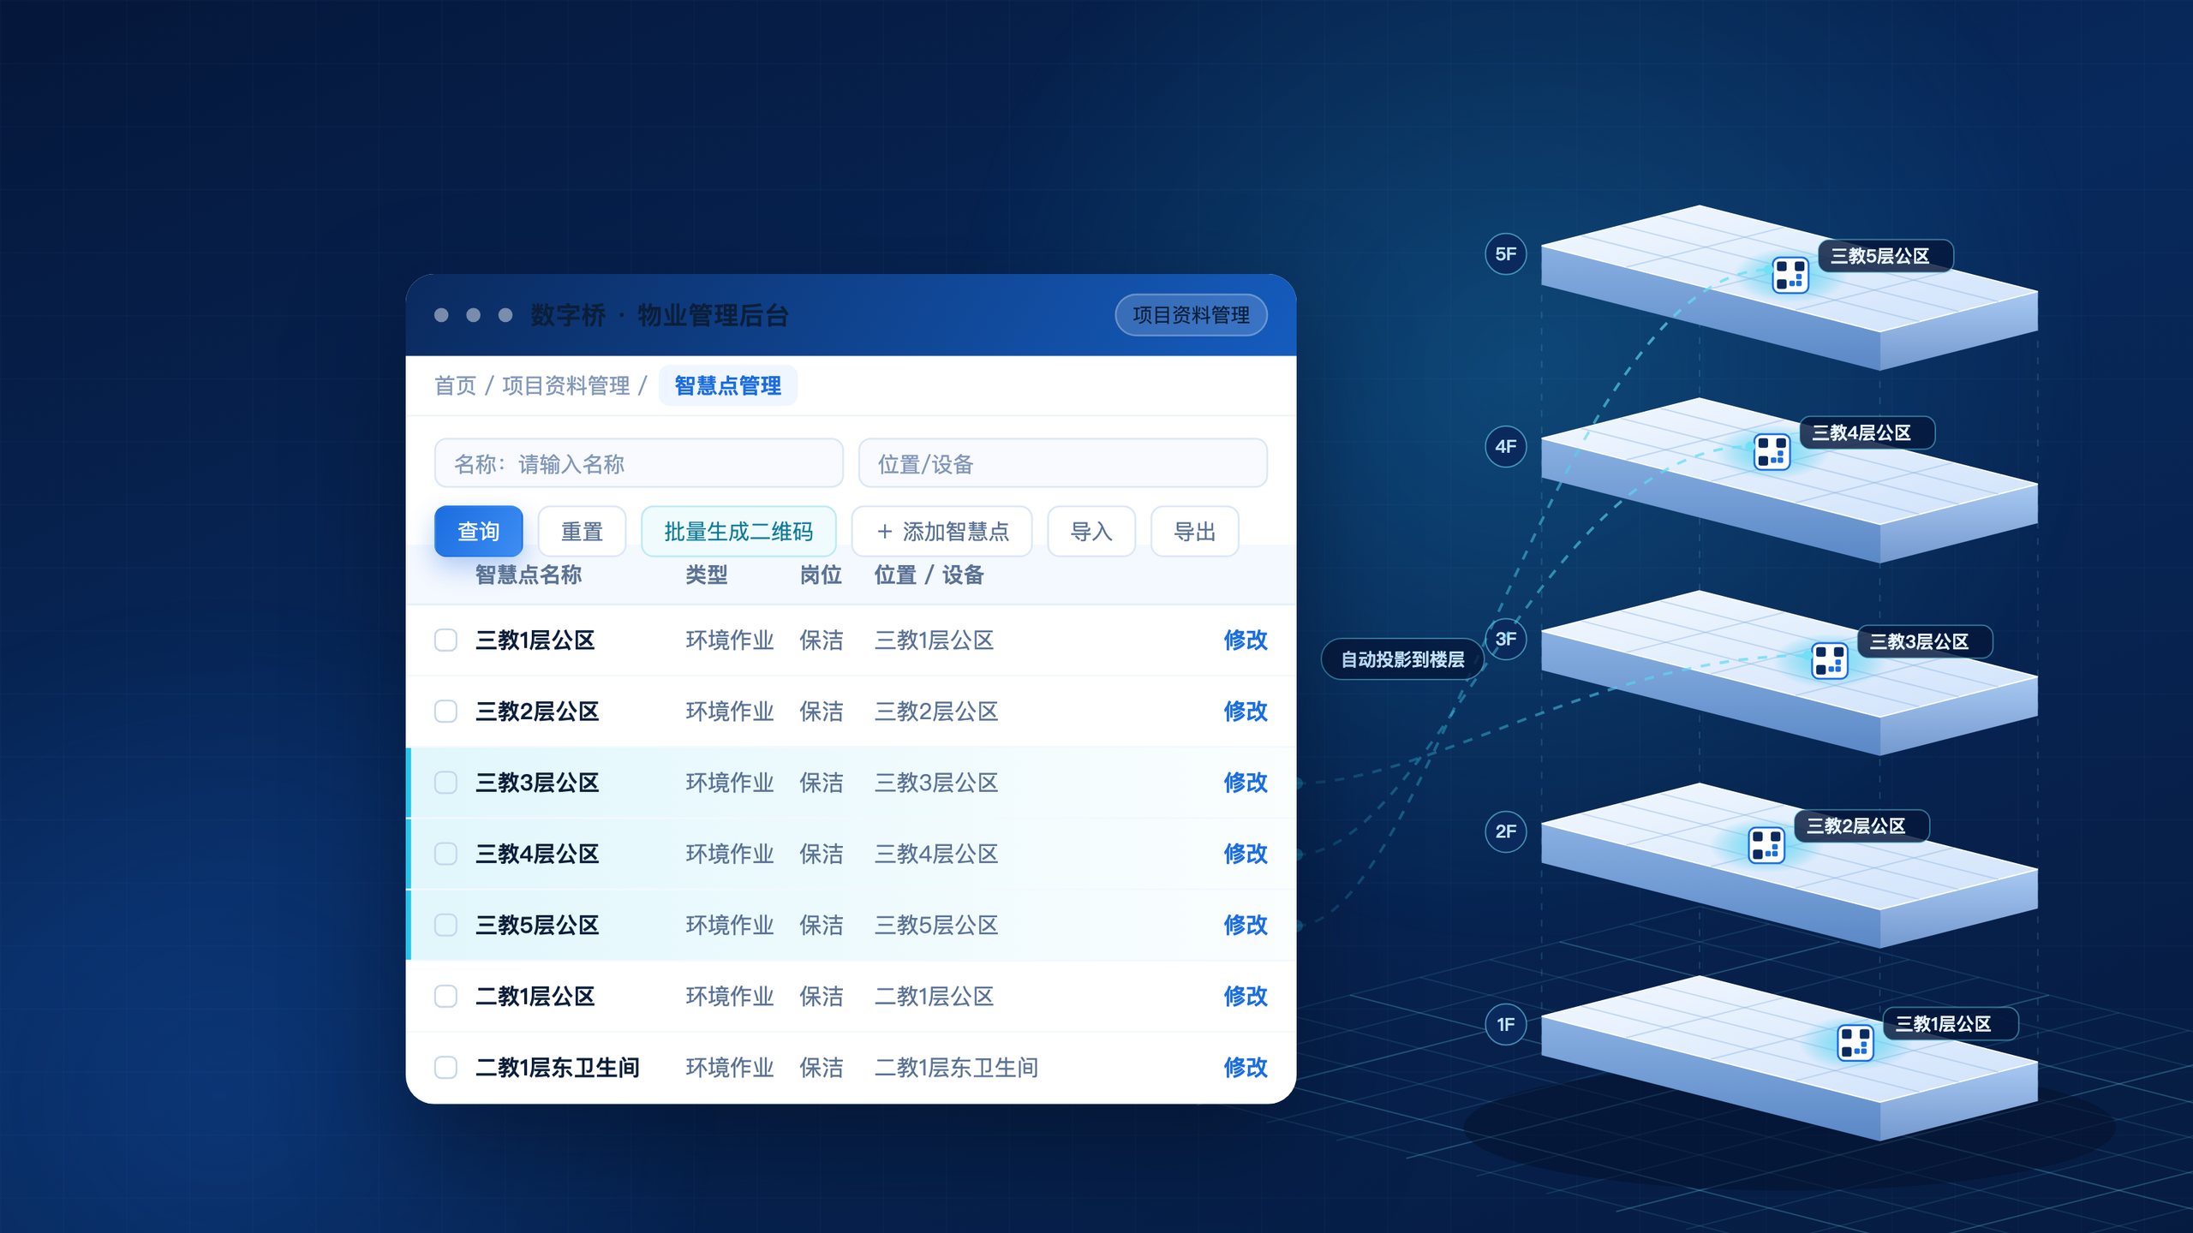
Task: Click the 三教4层公区 label on 4F
Action: coord(1867,432)
